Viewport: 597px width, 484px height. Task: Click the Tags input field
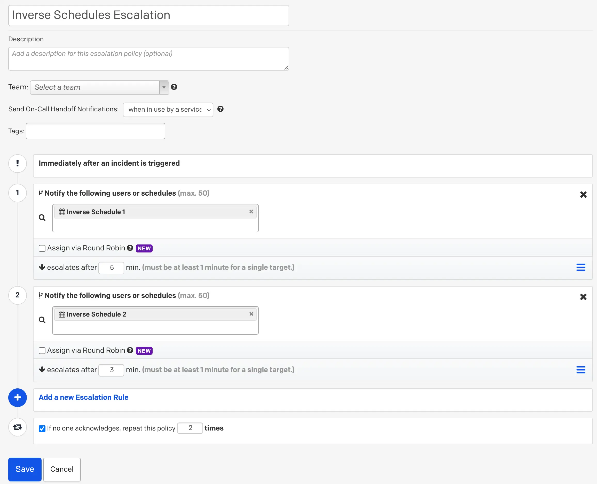(x=95, y=131)
